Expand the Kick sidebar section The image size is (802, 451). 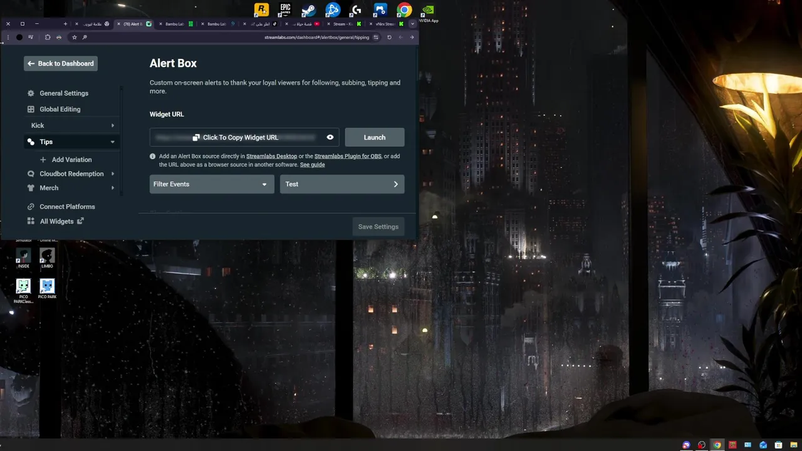pyautogui.click(x=71, y=125)
